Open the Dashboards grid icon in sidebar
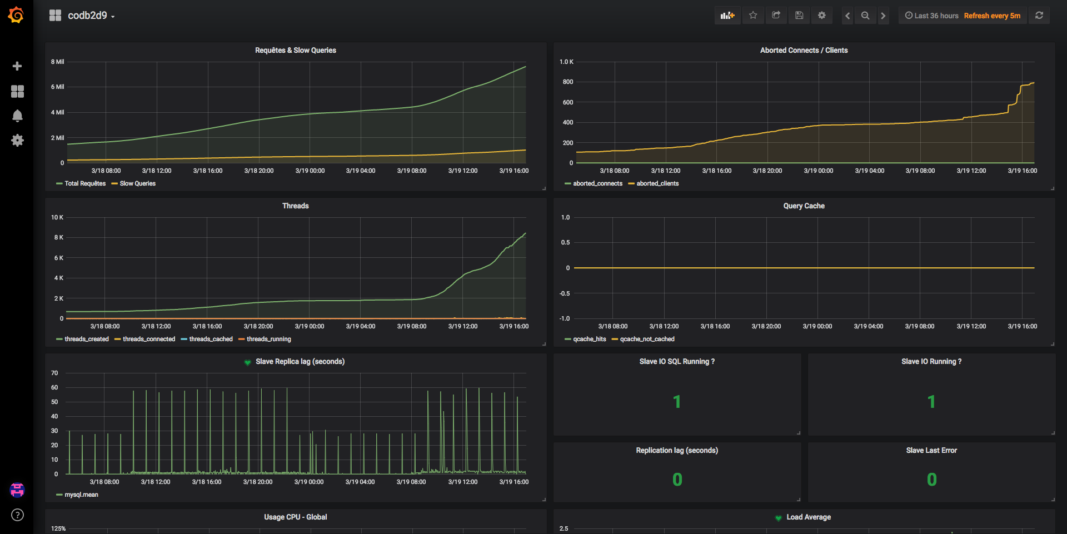The width and height of the screenshot is (1067, 534). (17, 91)
